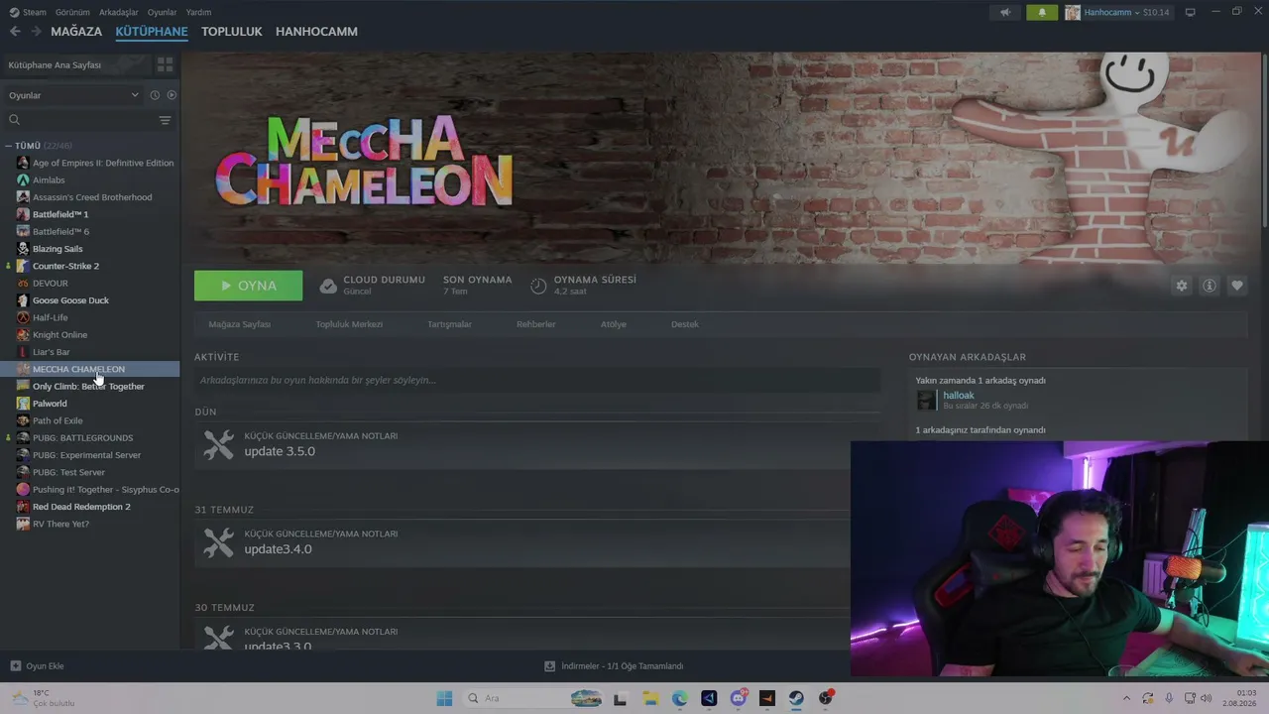Screen dimensions: 1269x714
Task: Go to the MAĞAZA tab
Action: [76, 32]
